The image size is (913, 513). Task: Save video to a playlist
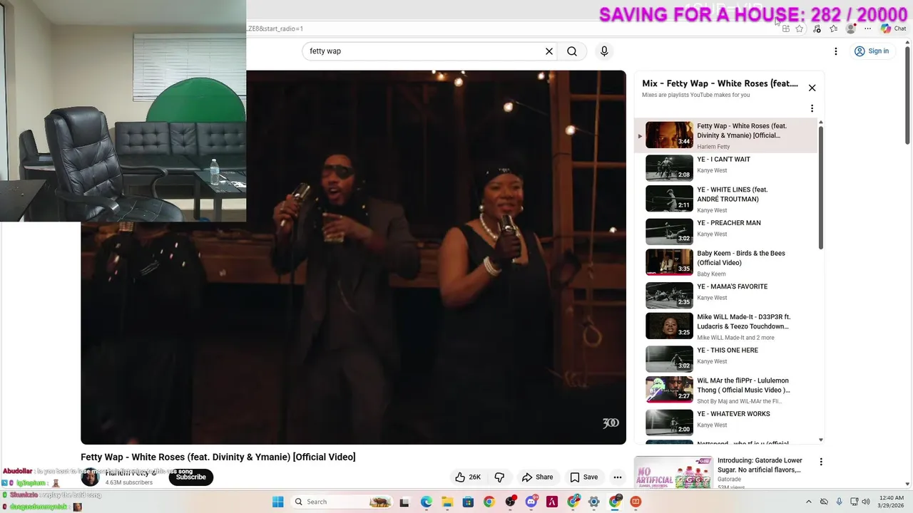(583, 477)
